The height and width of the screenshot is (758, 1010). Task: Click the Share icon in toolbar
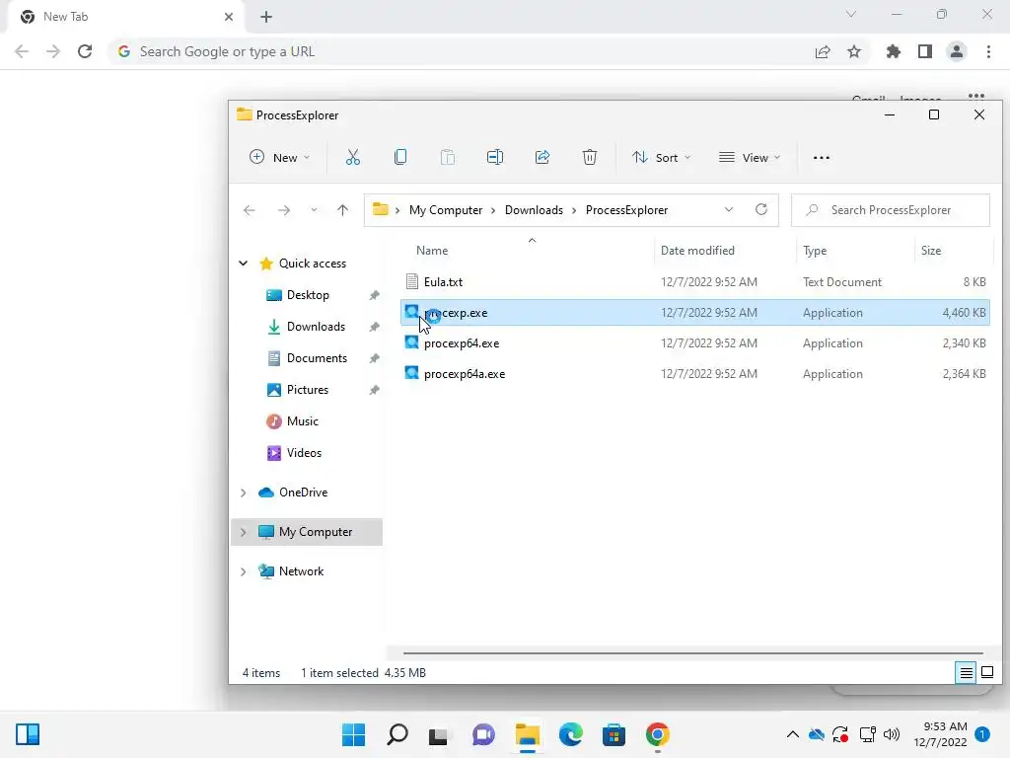coord(542,157)
